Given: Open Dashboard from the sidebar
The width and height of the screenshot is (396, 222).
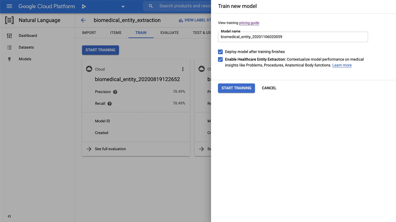Looking at the screenshot, I should [x=28, y=36].
